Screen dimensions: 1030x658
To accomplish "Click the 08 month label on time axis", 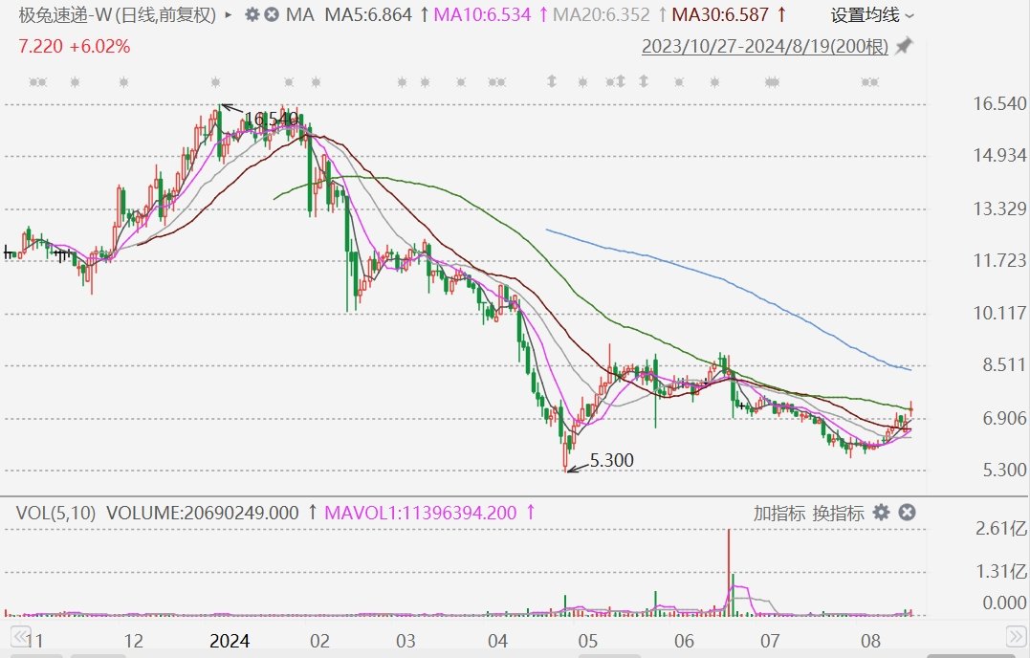I will (x=870, y=641).
